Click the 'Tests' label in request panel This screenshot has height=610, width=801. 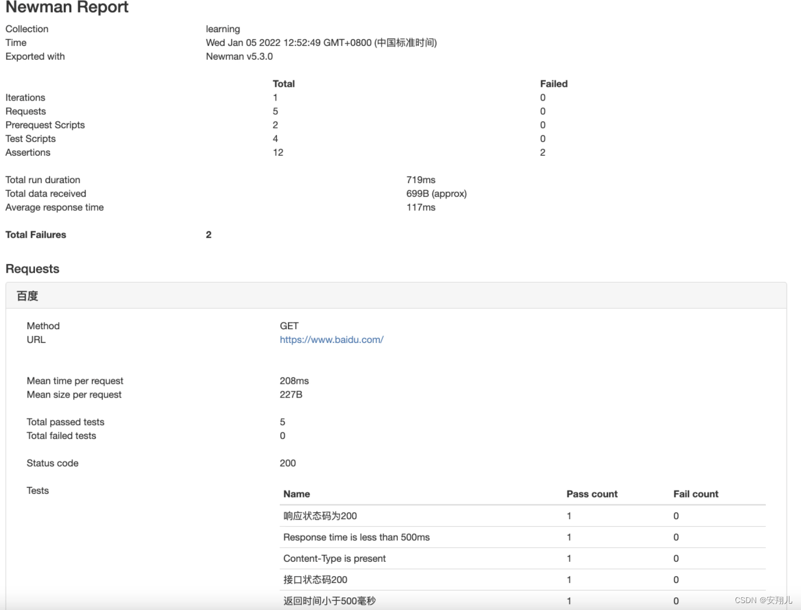(37, 491)
